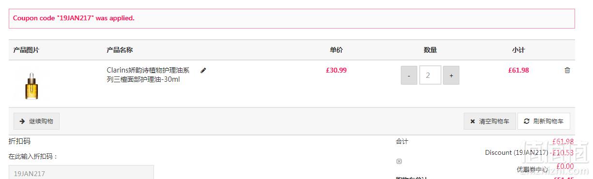Screen dimensions: 593x179
Task: Refresh the cart via 刷新购物车
Action: [x=544, y=121]
